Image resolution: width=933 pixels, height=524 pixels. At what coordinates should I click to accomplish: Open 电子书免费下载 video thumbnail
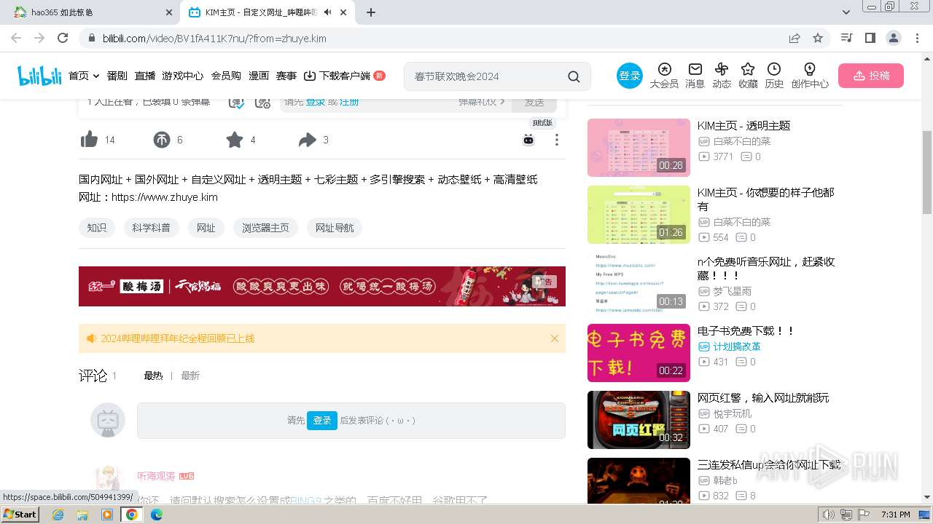pyautogui.click(x=639, y=353)
